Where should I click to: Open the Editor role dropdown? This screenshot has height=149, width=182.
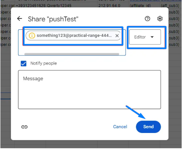point(145,37)
